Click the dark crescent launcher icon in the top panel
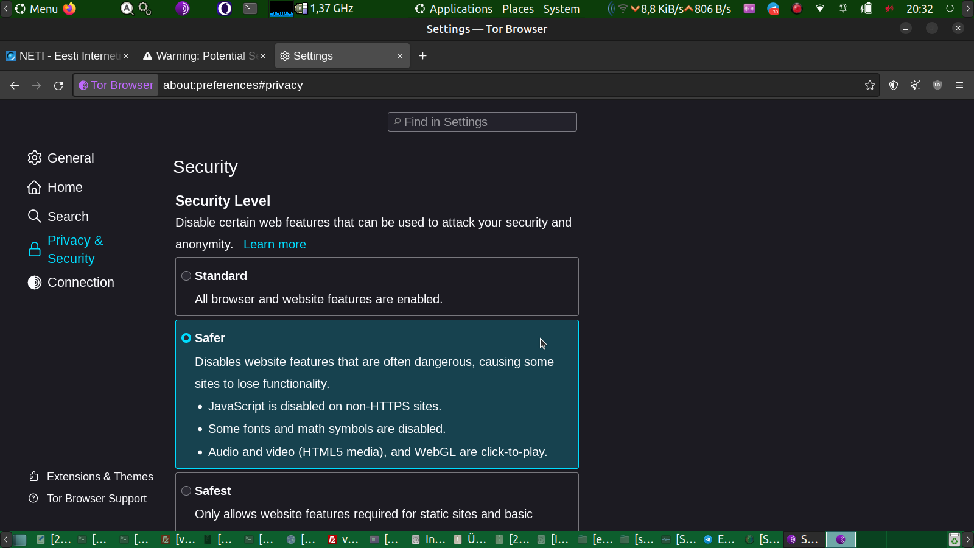 point(225,9)
